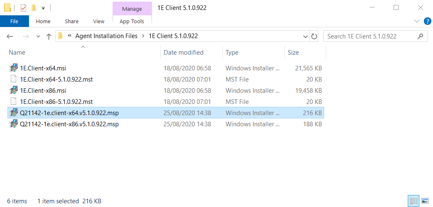Click Q21142-1e.client-x64.v5.1.0.922.msp file name
433x207 pixels.
pyautogui.click(x=69, y=113)
